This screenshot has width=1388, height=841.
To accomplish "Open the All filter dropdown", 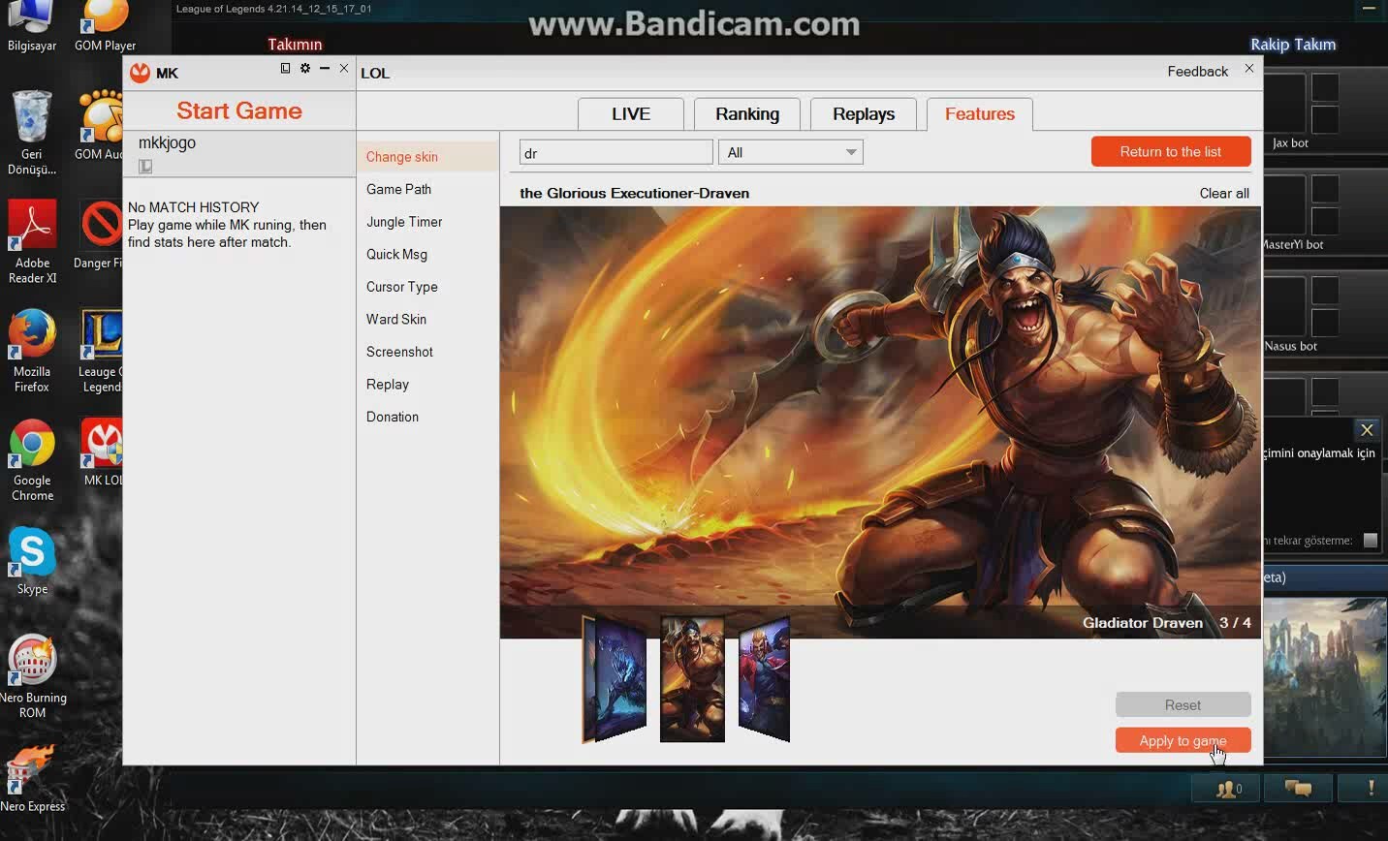I will pos(790,152).
